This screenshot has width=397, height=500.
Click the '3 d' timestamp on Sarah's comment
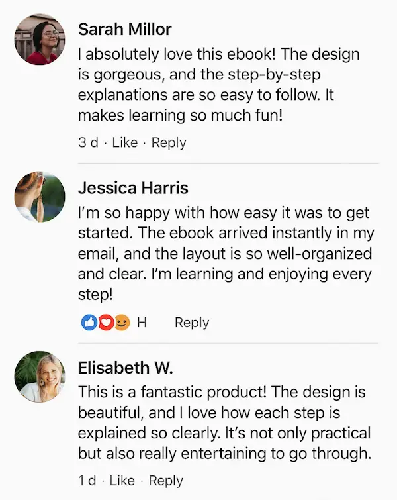pyautogui.click(x=88, y=142)
